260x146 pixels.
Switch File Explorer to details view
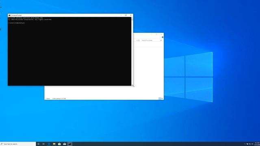(x=160, y=99)
